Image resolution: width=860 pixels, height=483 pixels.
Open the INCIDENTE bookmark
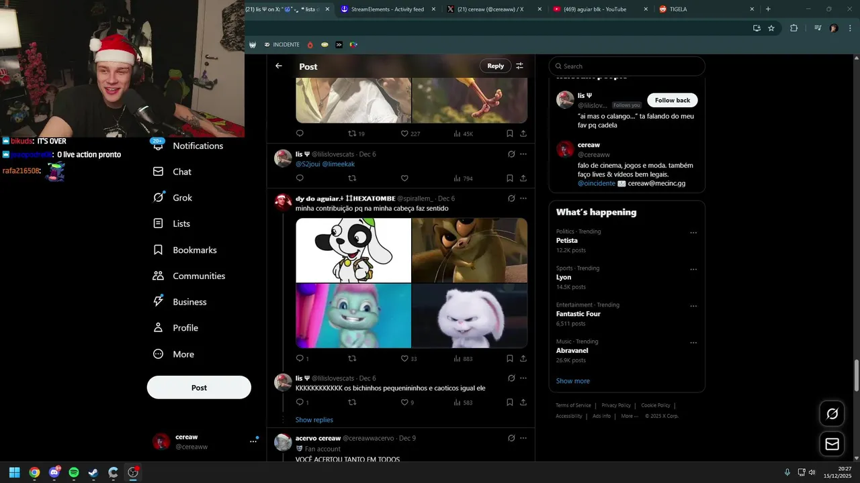click(282, 45)
